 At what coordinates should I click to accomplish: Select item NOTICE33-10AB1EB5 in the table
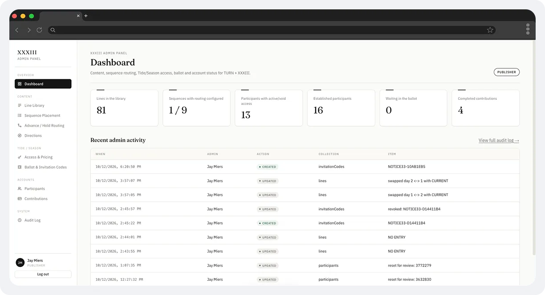(407, 167)
